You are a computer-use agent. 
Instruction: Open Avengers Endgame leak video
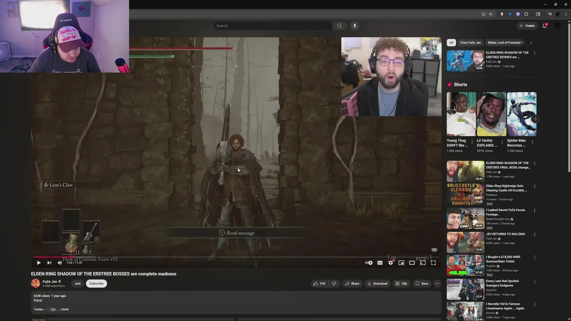[x=465, y=289]
